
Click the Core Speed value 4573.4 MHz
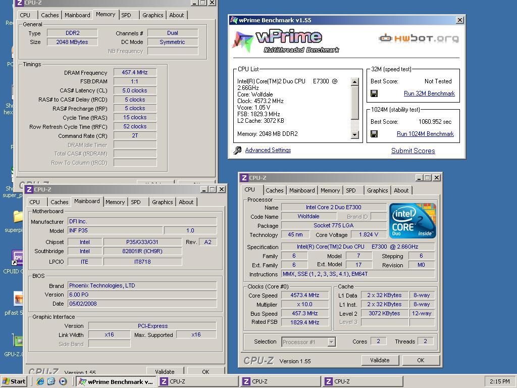click(x=304, y=295)
